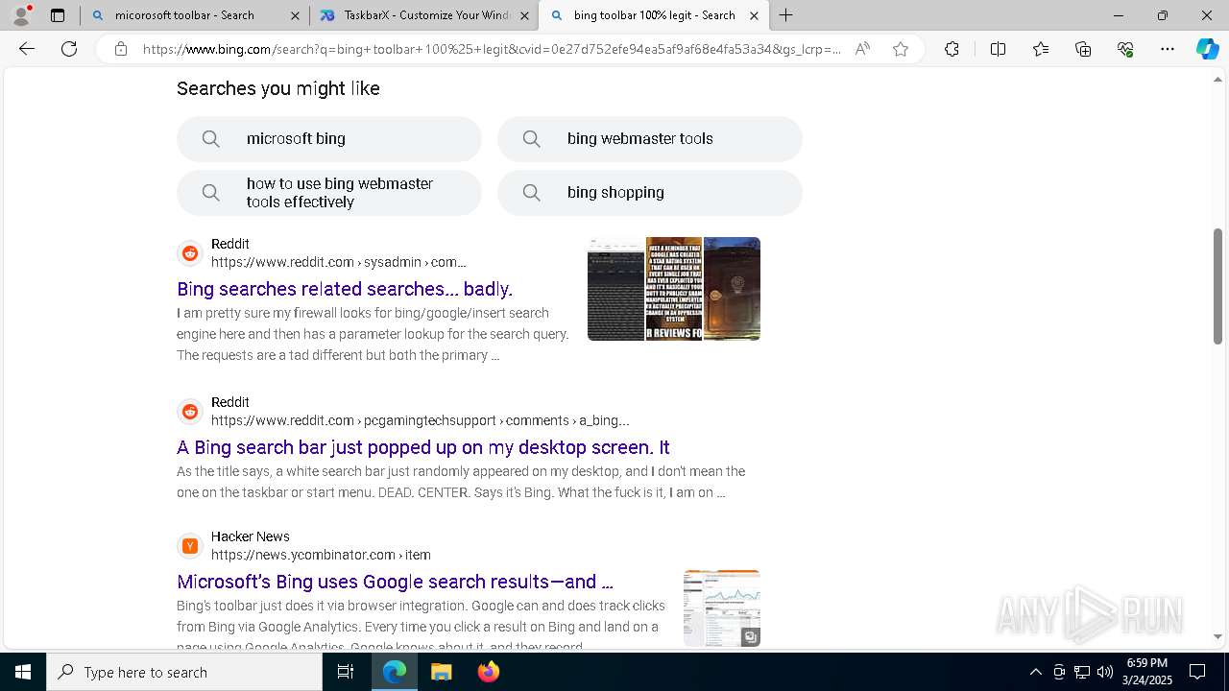Open Microsoft Edge on the taskbar
1229x691 pixels.
(x=395, y=672)
